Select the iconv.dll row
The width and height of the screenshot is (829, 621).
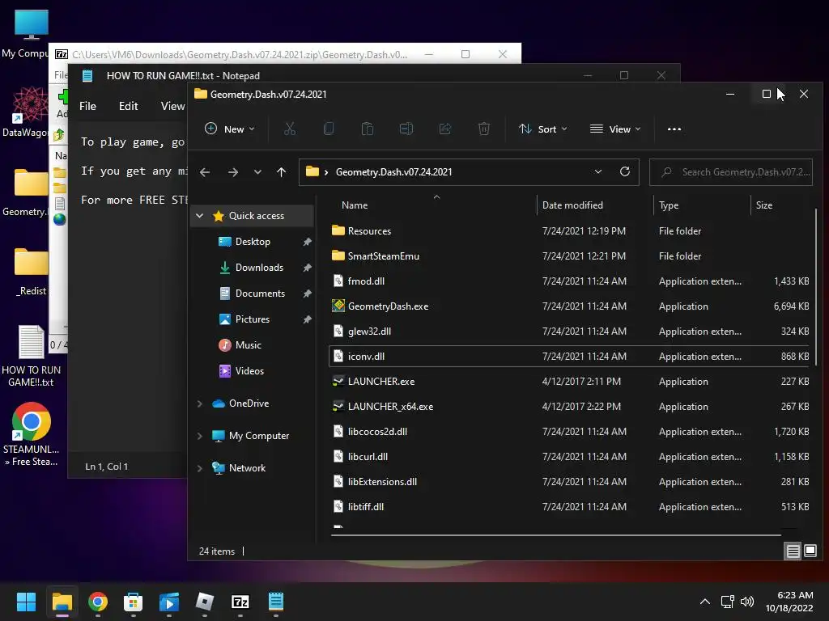[571, 357]
